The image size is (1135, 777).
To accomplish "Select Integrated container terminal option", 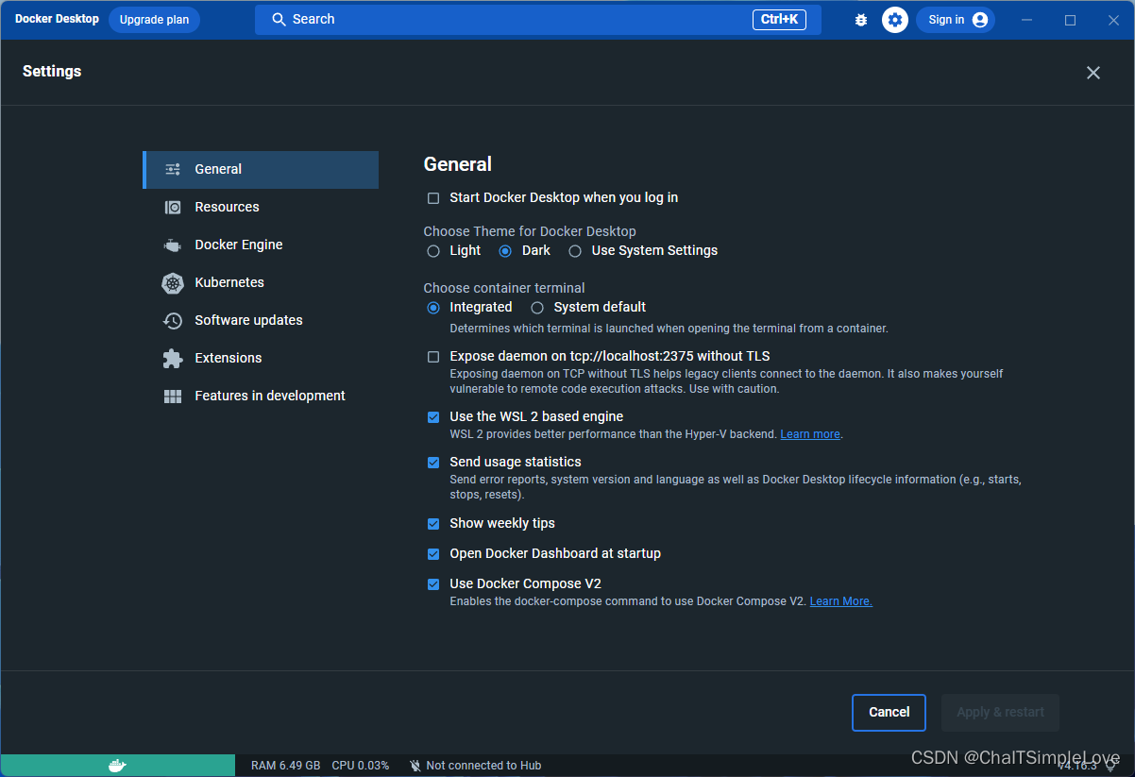I will [433, 308].
